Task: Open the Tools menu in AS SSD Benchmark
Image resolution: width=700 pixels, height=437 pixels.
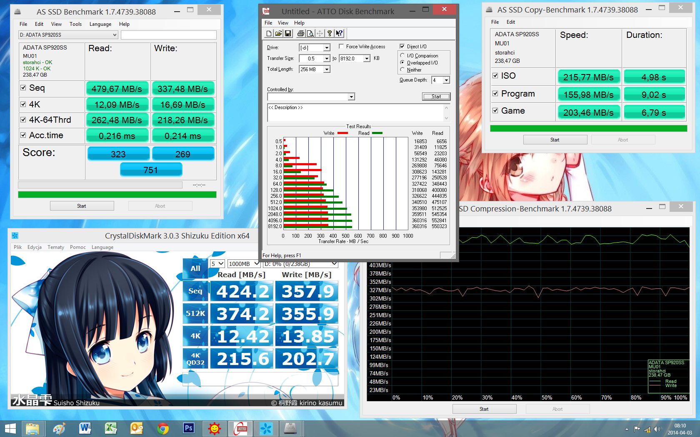Action: pyautogui.click(x=75, y=24)
